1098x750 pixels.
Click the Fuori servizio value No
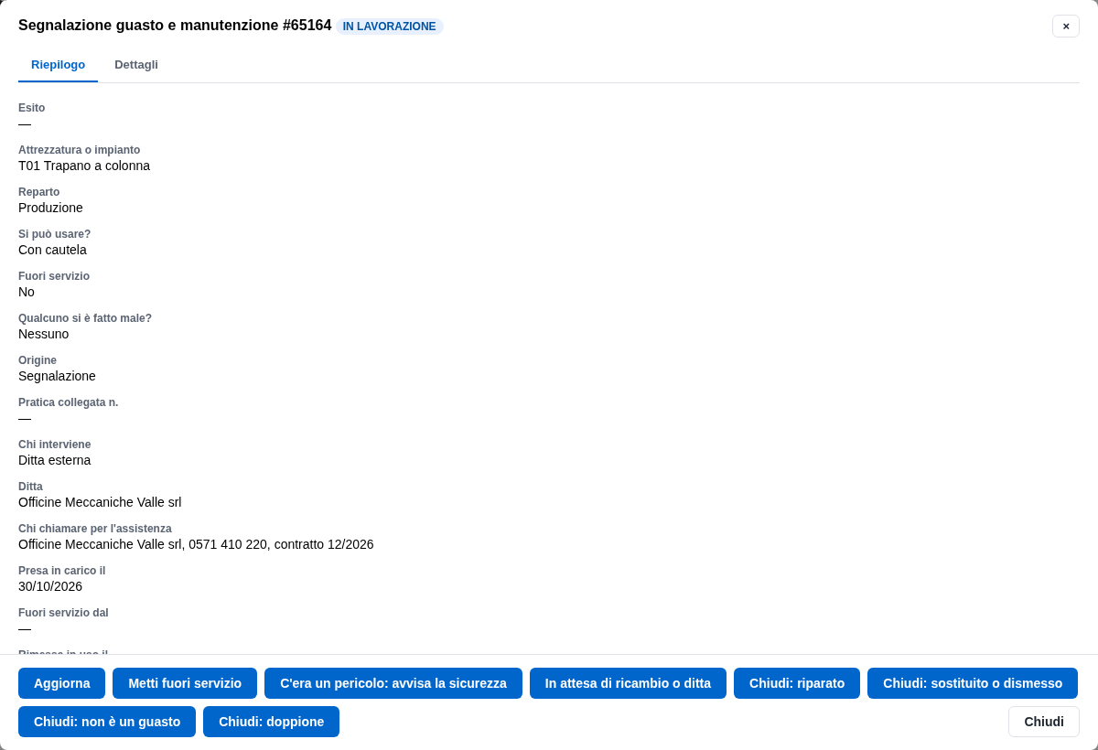27,292
